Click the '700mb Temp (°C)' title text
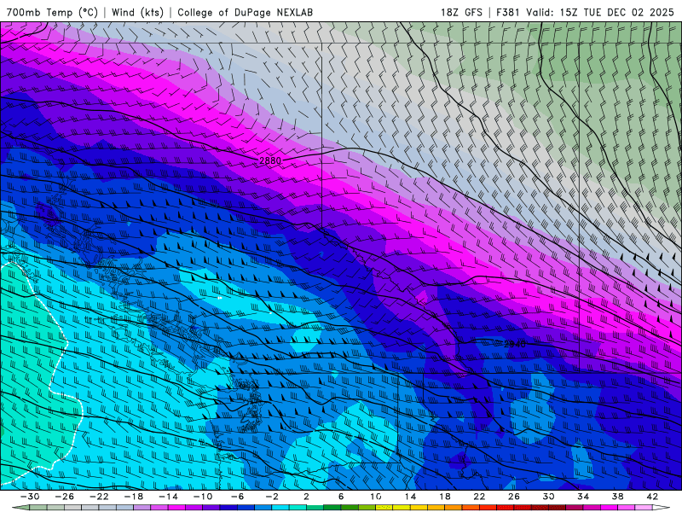The height and width of the screenshot is (512, 682). 52,12
